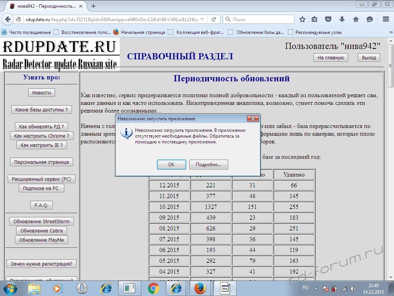Click Как обновлять РД ? button
394x296 pixels.
[42, 126]
